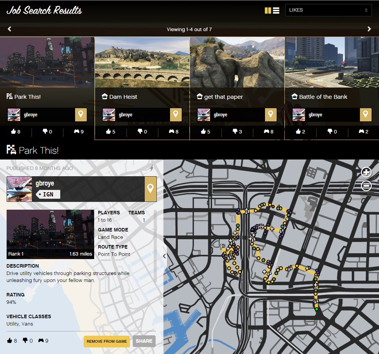Viewport: 379px width, 354px height.
Task: Like Dam Heist with thumbs up
Action: coord(108,131)
